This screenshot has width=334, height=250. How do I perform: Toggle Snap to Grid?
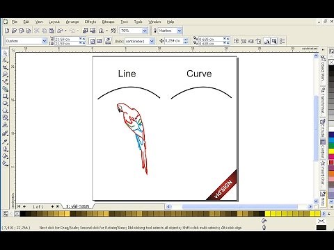(x=237, y=41)
